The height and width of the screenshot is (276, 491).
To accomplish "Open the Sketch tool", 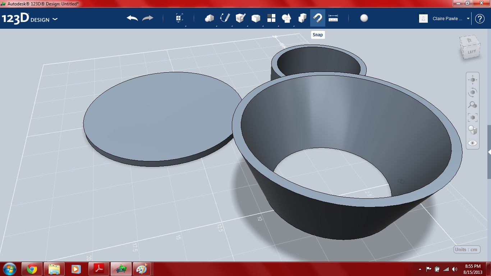I will (x=225, y=18).
